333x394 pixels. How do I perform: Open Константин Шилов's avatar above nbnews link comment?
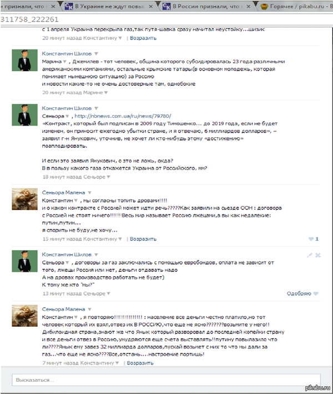pos(24,115)
